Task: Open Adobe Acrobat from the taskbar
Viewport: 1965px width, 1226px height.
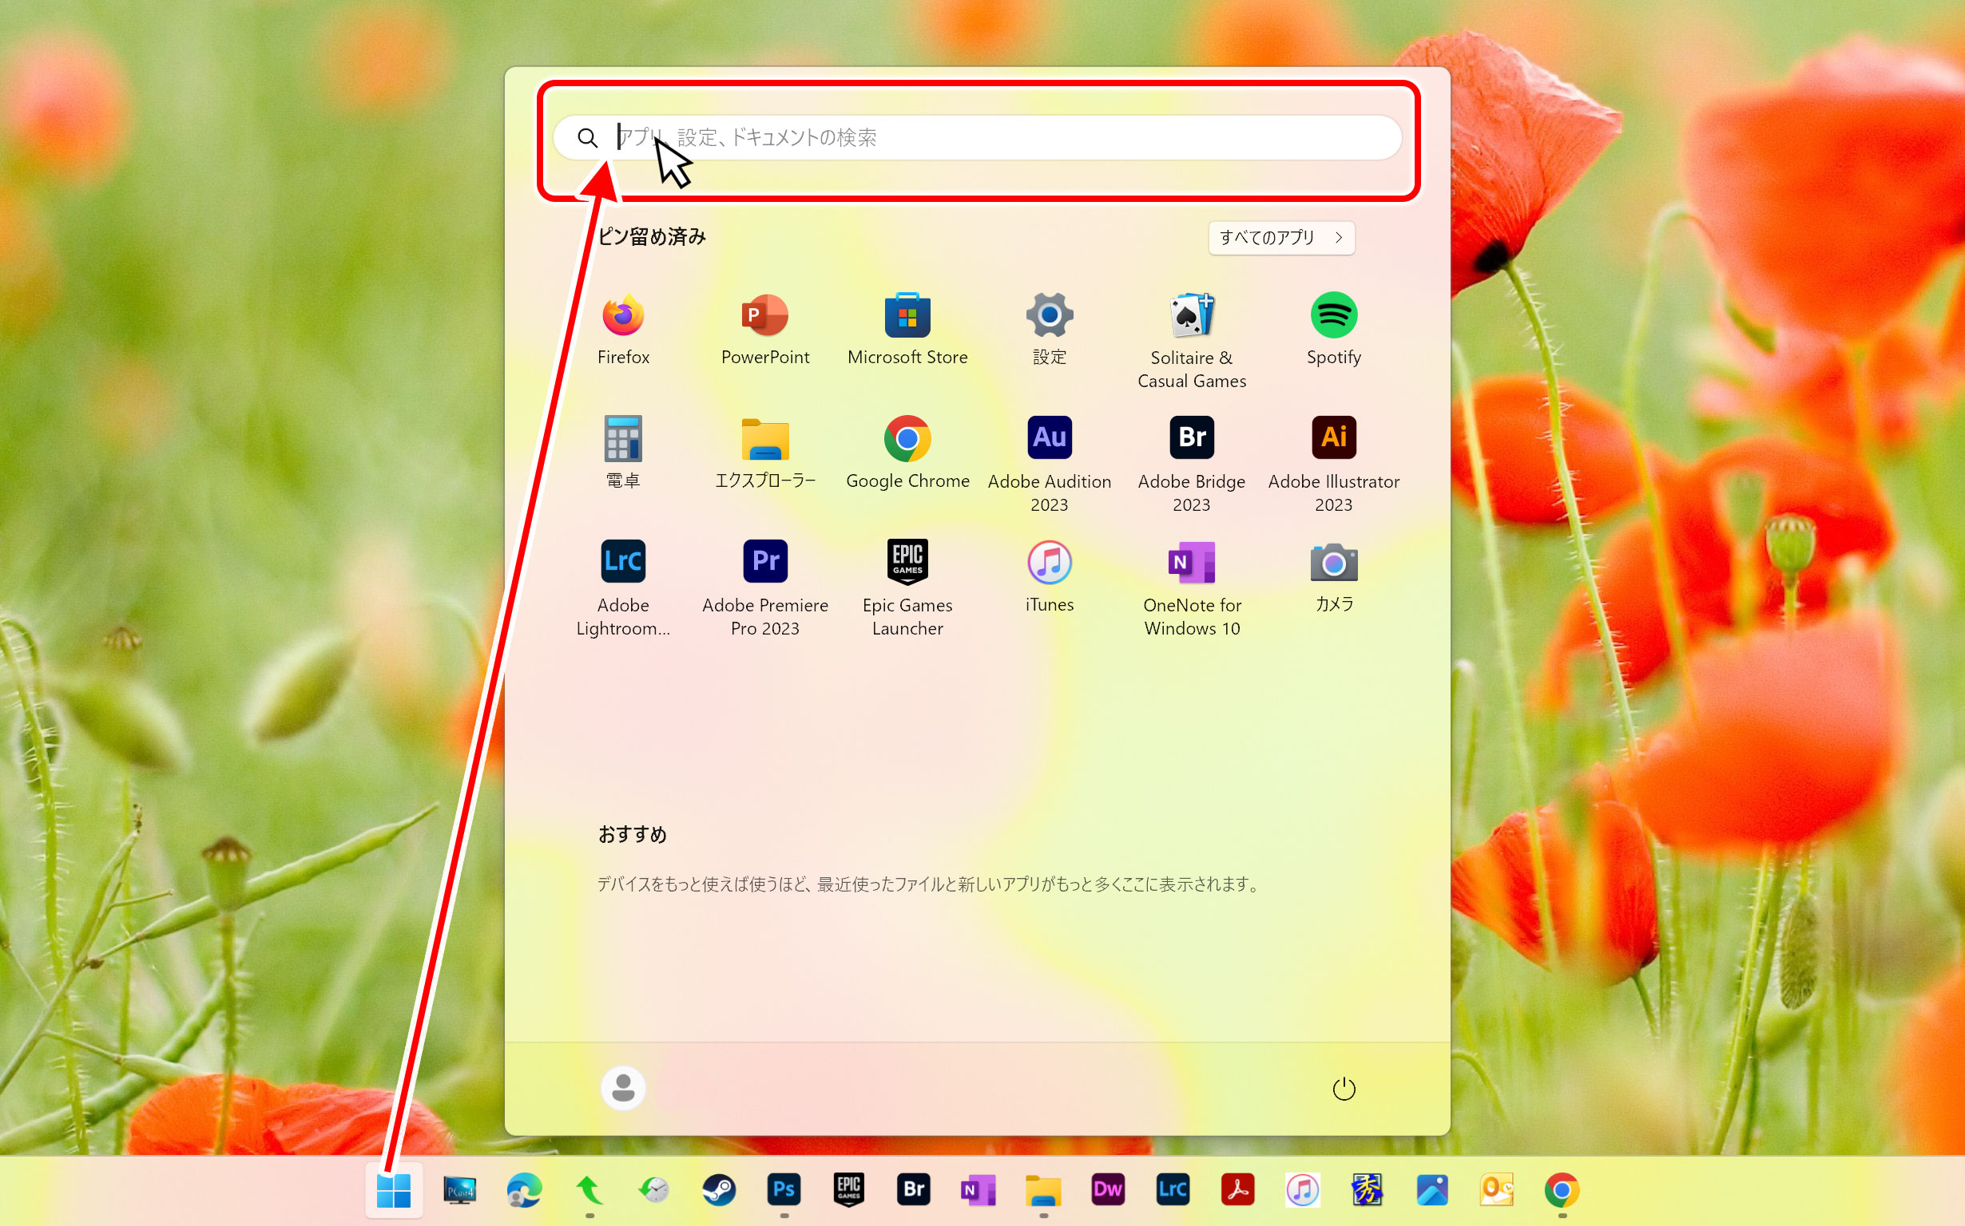Action: point(1237,1189)
